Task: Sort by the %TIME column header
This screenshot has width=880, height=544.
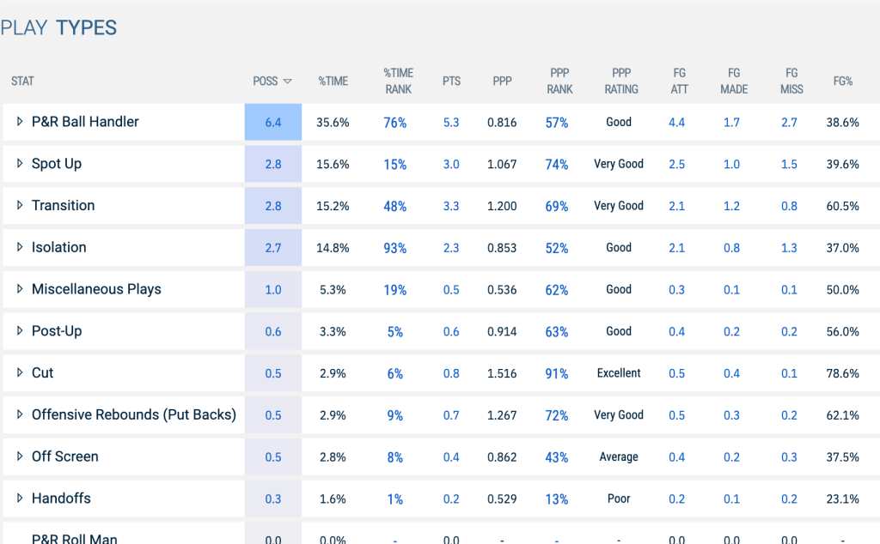Action: [333, 82]
